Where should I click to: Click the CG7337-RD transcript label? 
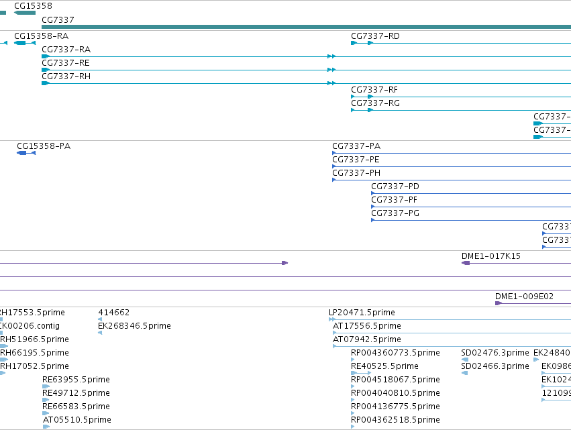[375, 36]
